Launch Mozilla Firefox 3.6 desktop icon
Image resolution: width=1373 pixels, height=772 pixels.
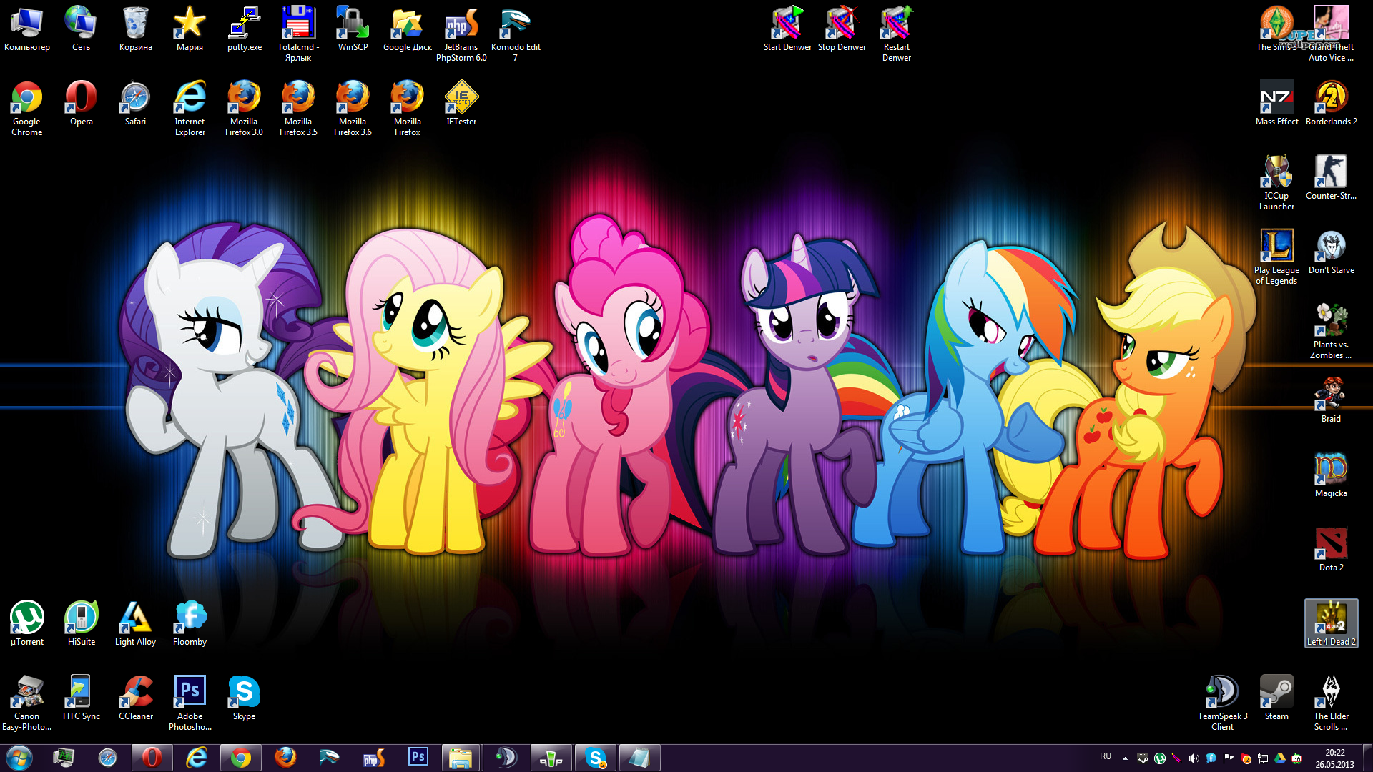(353, 108)
